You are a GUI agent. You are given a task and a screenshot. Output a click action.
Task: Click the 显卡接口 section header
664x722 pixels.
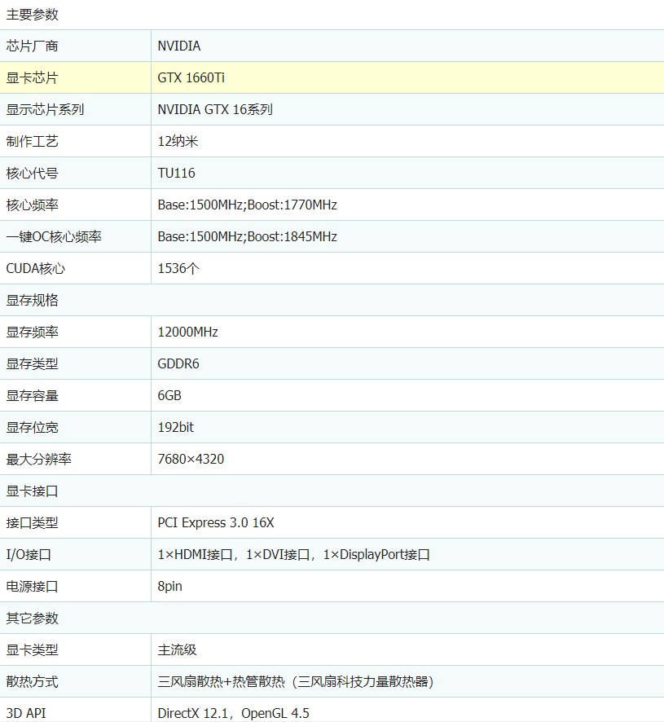33,491
